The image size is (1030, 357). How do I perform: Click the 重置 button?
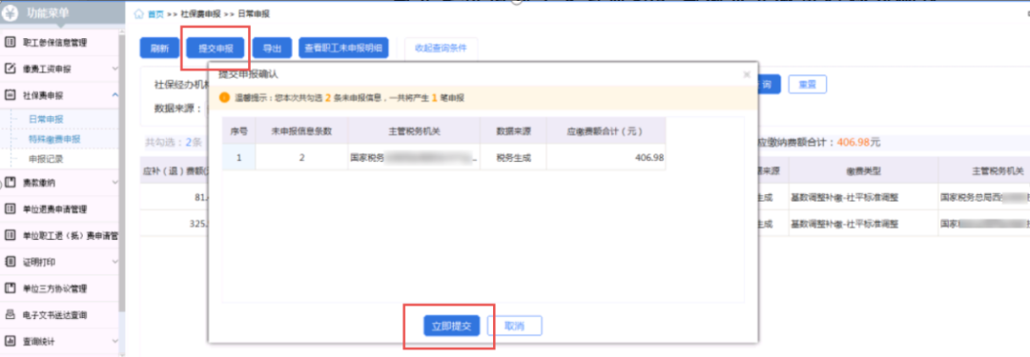coord(808,85)
